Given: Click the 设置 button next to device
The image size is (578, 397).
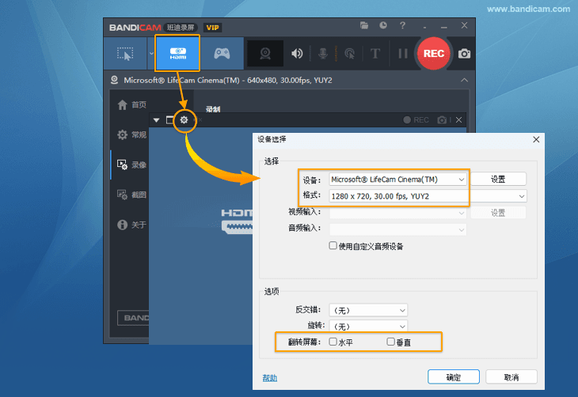Looking at the screenshot, I should pyautogui.click(x=498, y=180).
